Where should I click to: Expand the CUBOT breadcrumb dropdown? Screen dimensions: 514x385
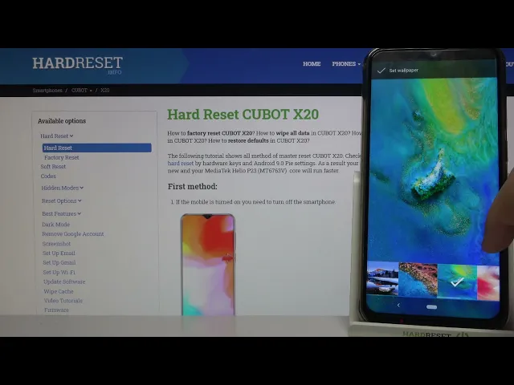[82, 91]
